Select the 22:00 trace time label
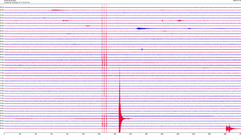Viewport: 241px width, 135px height. click(x=2, y=121)
